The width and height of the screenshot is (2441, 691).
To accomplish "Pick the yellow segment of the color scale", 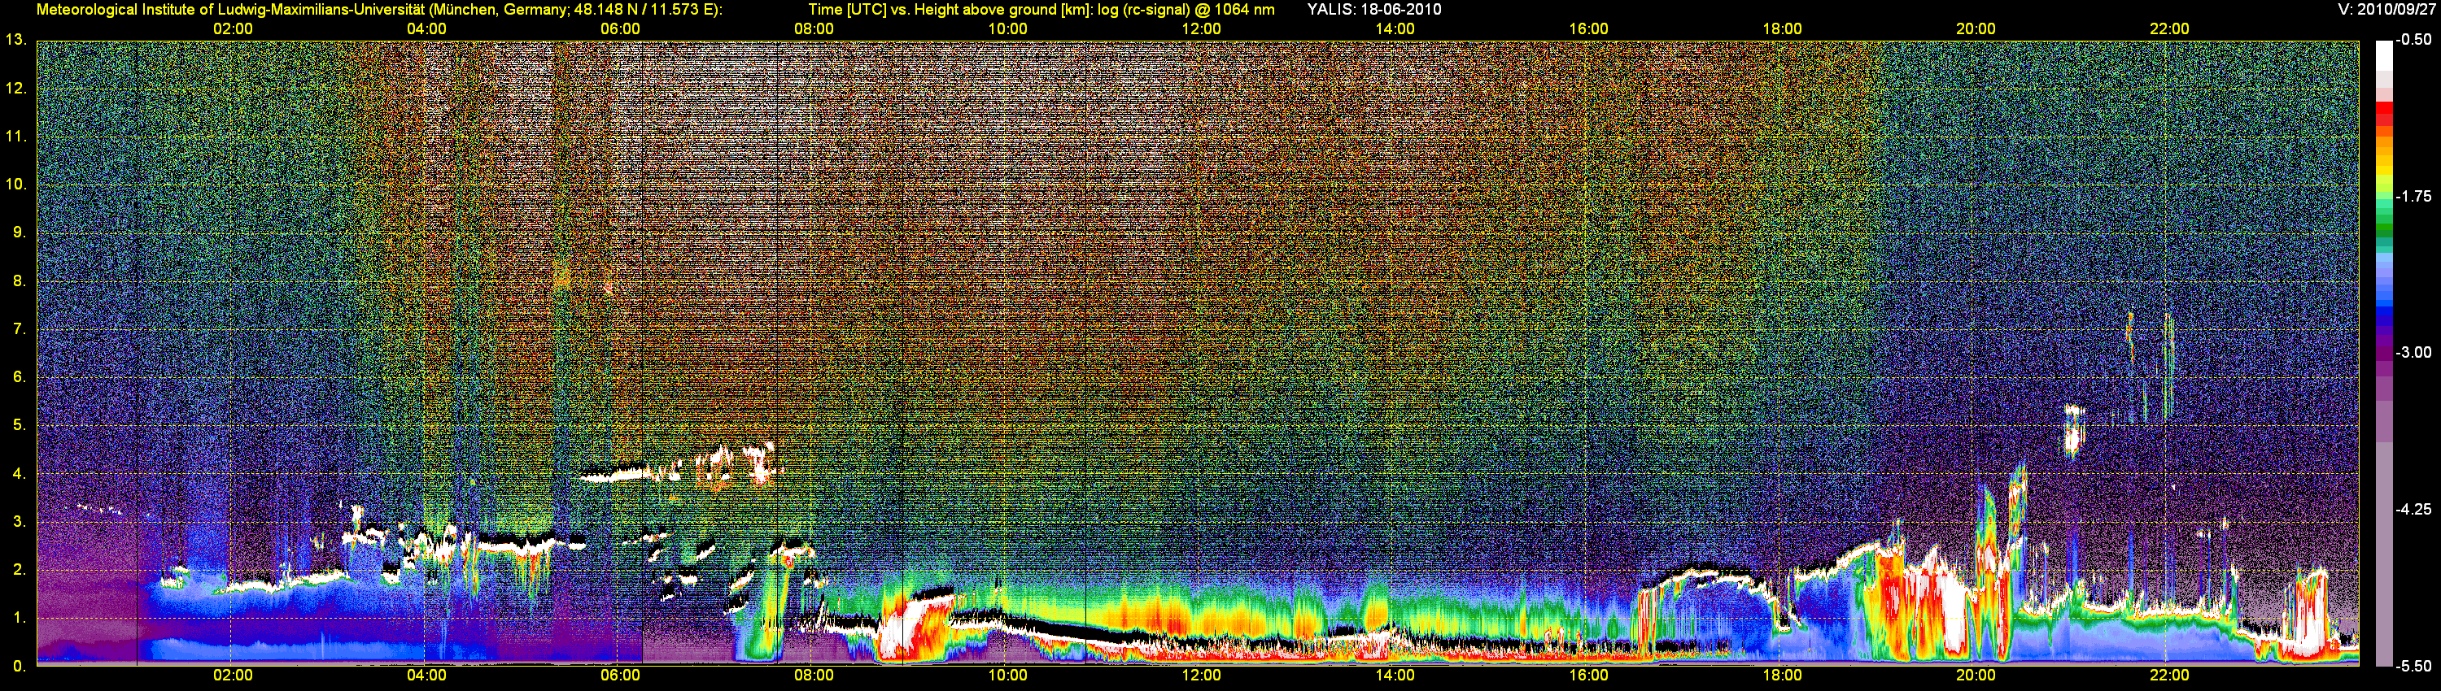I will point(2383,171).
